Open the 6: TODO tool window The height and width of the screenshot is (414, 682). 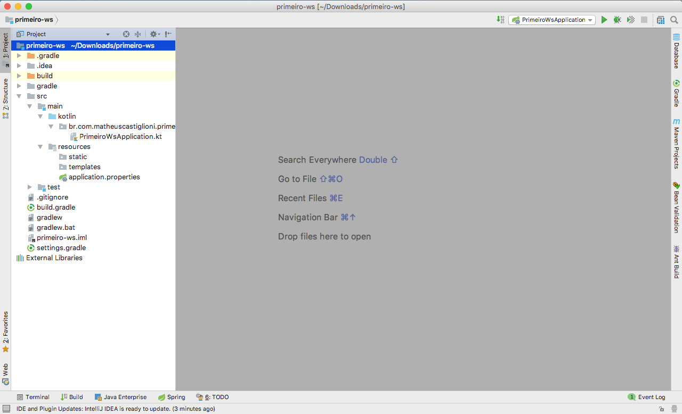point(212,397)
